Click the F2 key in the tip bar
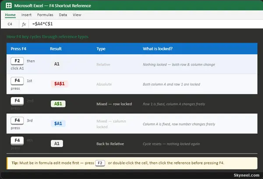Screen dimensions: 263x179 [x=100, y=163]
